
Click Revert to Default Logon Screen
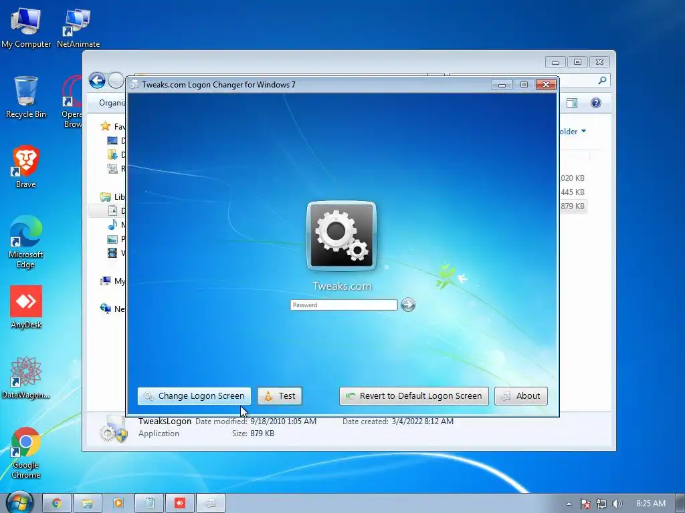[x=413, y=395]
